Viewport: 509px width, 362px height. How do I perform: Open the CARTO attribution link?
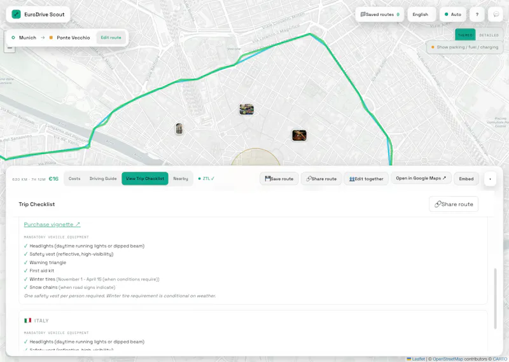click(x=500, y=359)
